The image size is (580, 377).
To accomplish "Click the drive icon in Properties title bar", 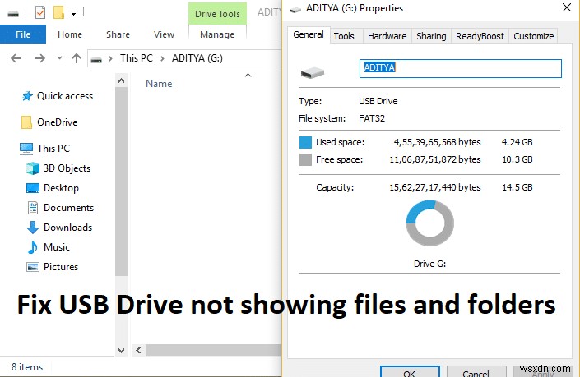I will 295,10.
